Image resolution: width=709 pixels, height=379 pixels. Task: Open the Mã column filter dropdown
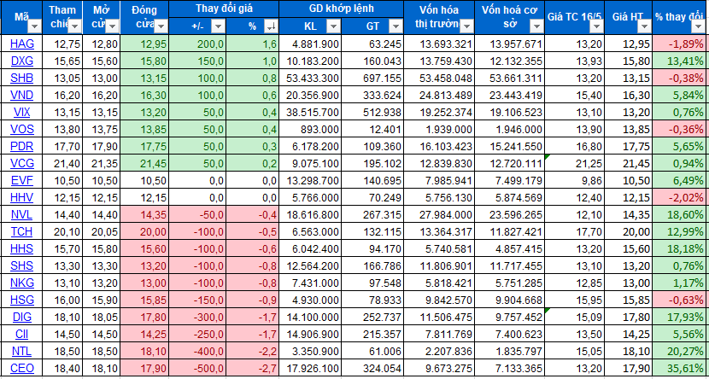34,27
